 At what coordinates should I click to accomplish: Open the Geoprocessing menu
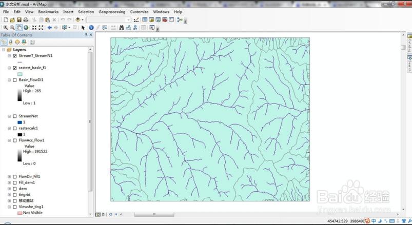pos(112,12)
